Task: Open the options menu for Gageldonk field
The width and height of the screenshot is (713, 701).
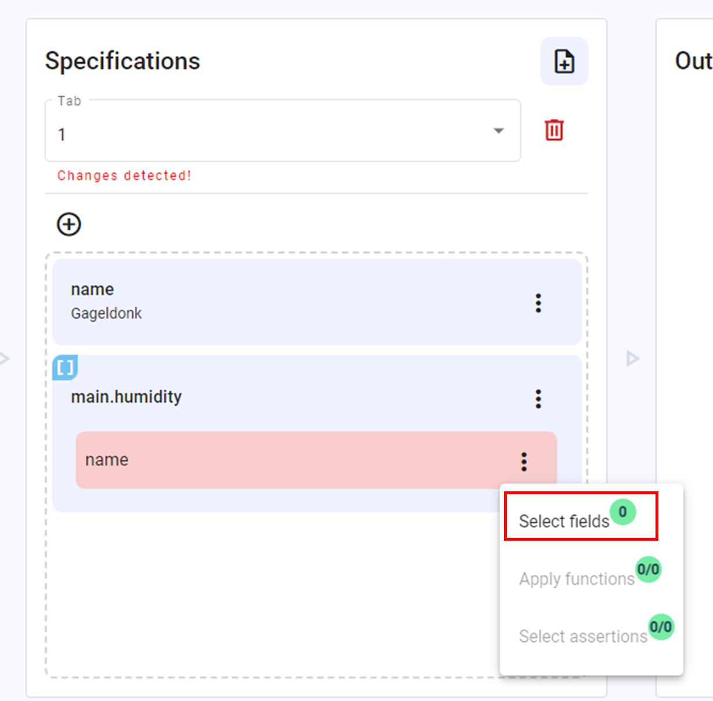Action: [x=538, y=303]
